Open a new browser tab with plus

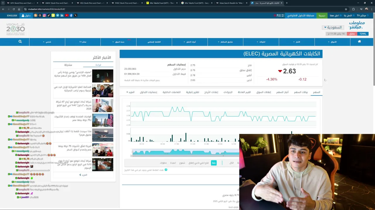click(x=287, y=3)
